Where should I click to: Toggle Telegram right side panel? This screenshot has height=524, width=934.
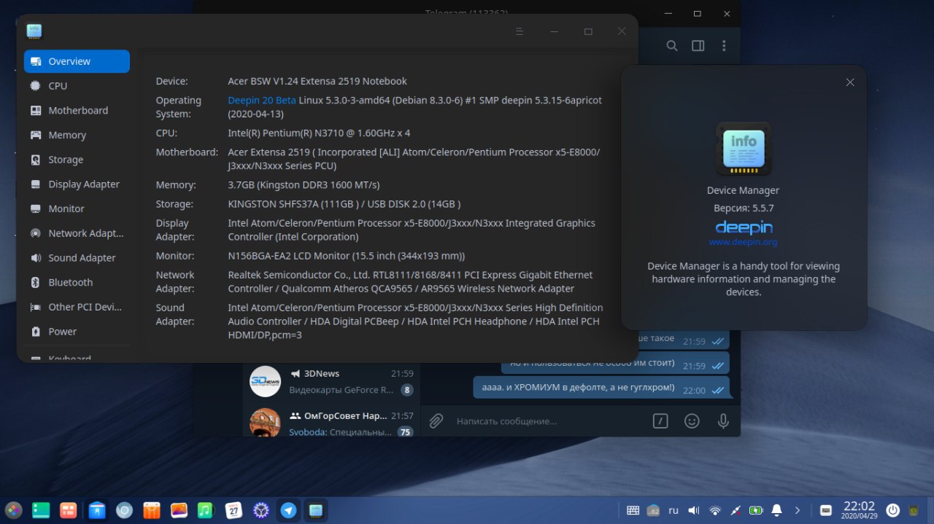[698, 46]
